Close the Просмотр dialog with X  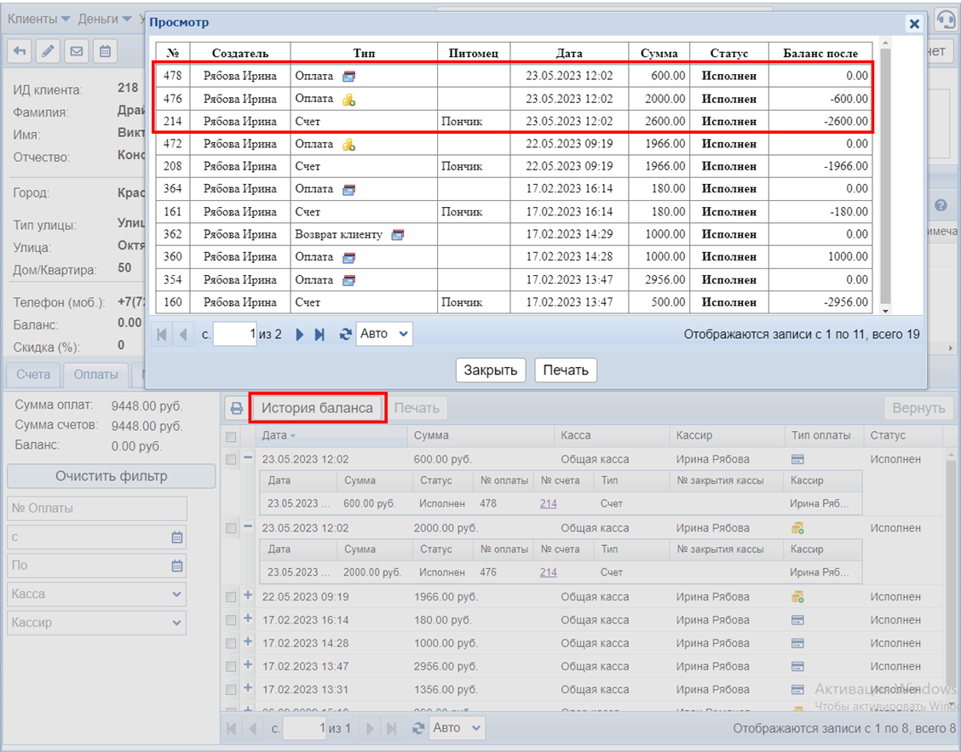click(914, 24)
